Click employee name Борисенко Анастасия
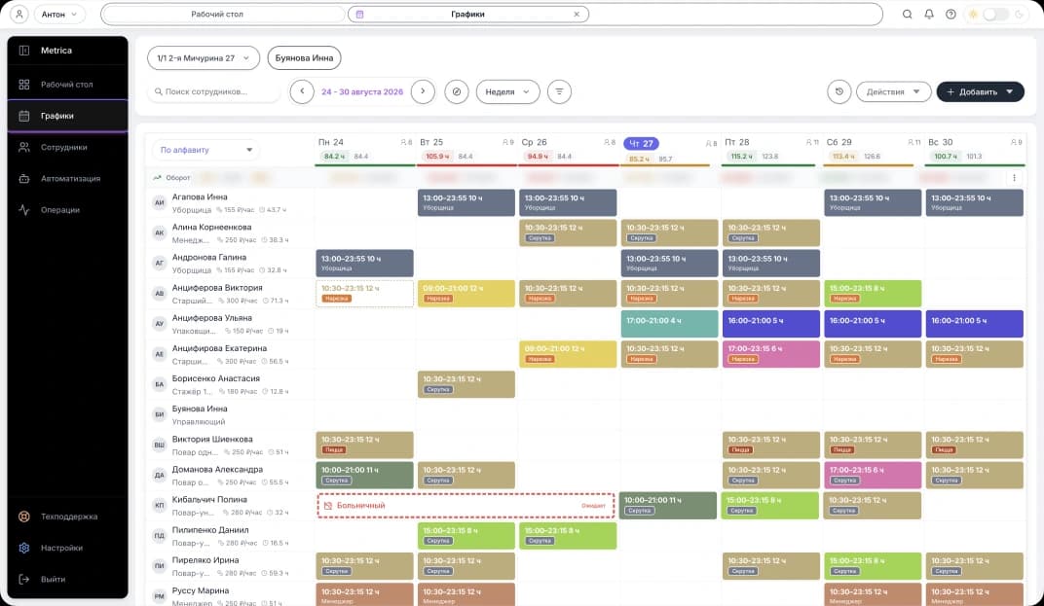This screenshot has height=606, width=1044. tap(216, 378)
